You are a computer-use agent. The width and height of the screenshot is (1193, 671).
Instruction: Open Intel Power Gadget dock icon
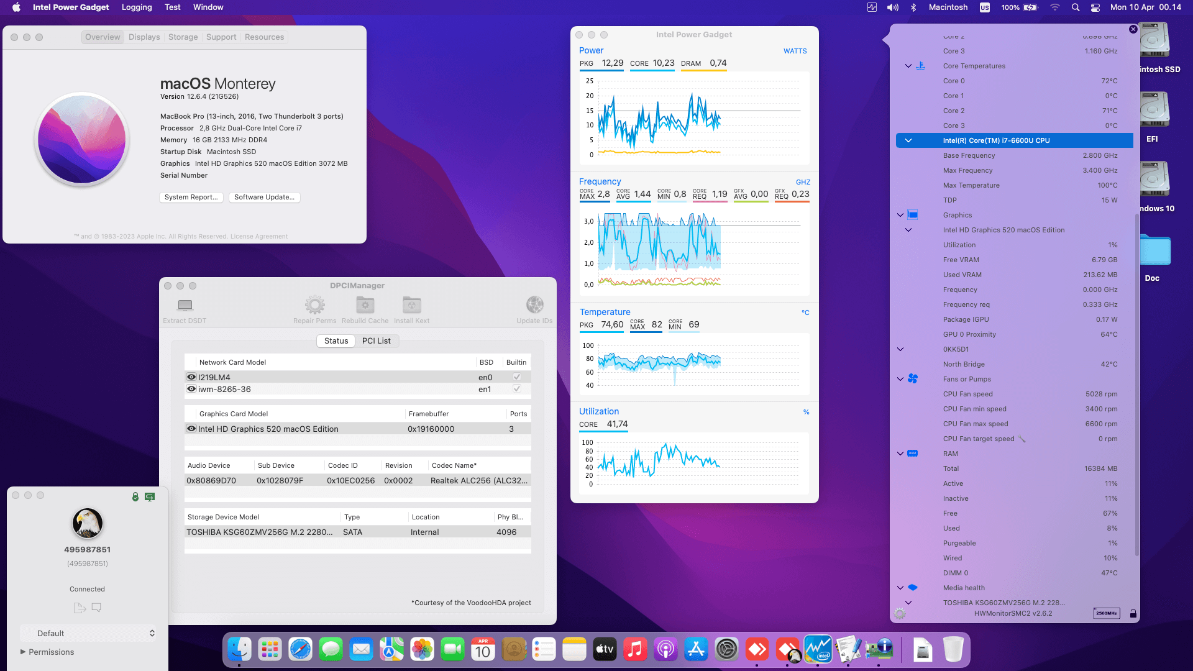coord(818,650)
